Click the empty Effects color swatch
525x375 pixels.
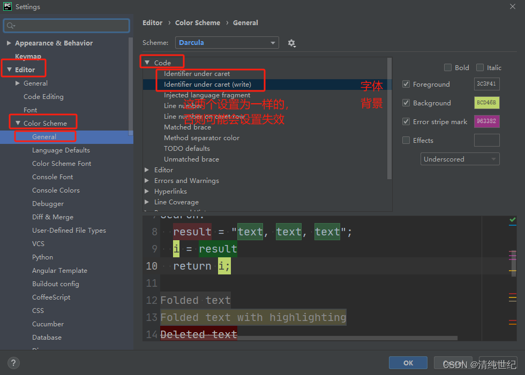click(x=487, y=140)
